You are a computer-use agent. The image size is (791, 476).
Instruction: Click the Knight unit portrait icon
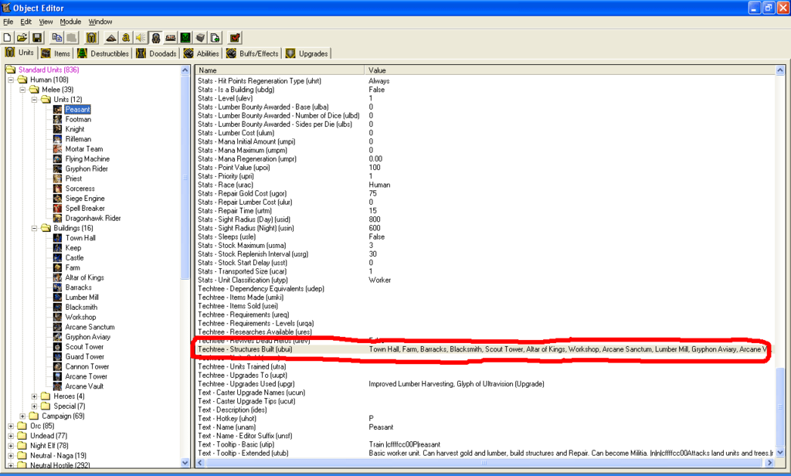point(58,129)
